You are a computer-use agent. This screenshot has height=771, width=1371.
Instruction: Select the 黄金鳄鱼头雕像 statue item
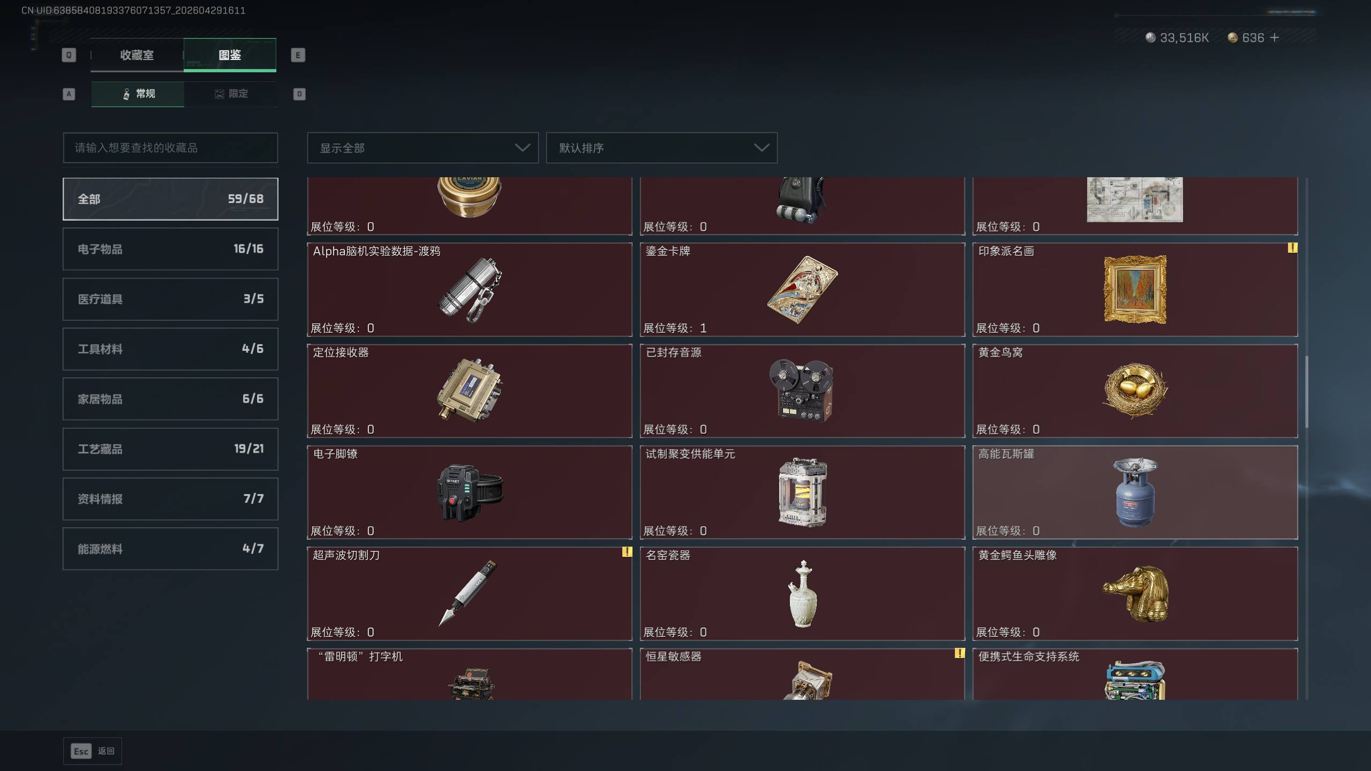click(x=1135, y=593)
